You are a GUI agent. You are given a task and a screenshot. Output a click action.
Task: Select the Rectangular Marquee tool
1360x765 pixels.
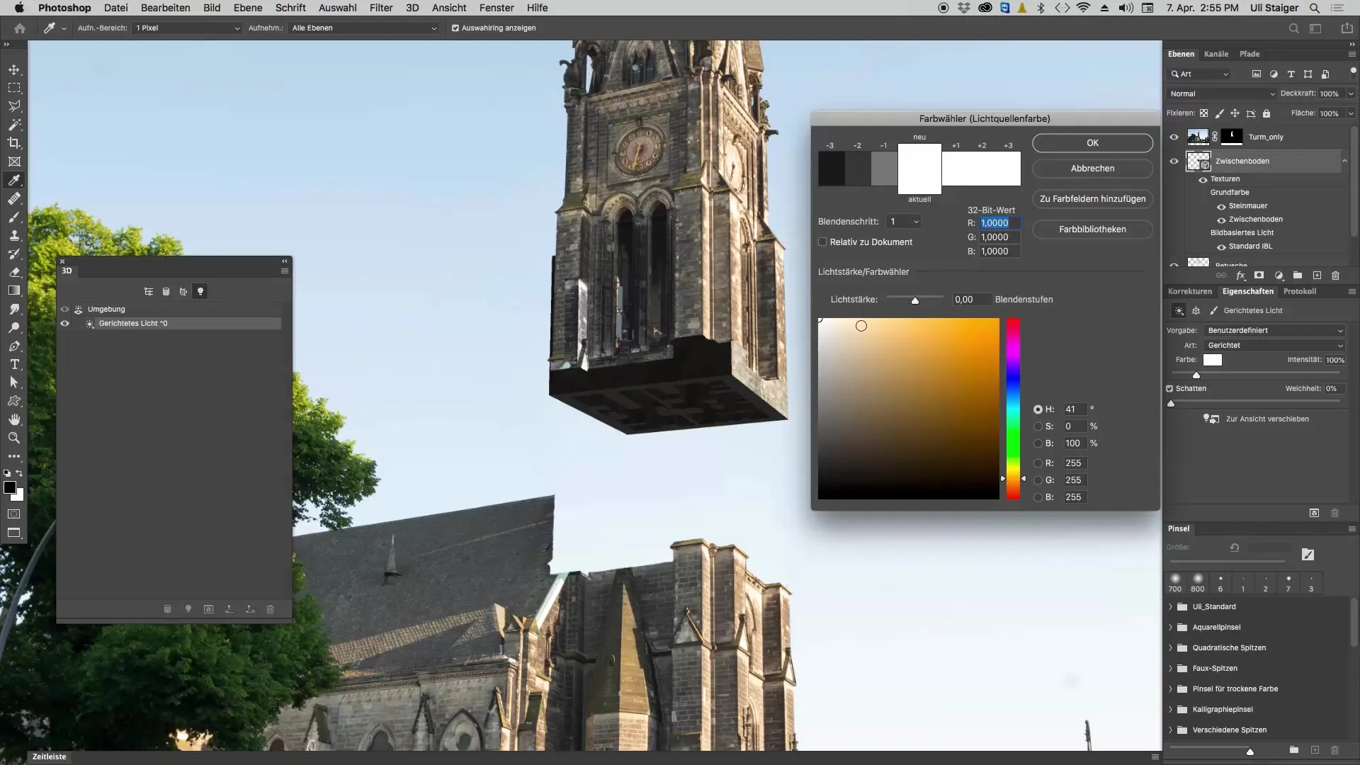click(14, 88)
